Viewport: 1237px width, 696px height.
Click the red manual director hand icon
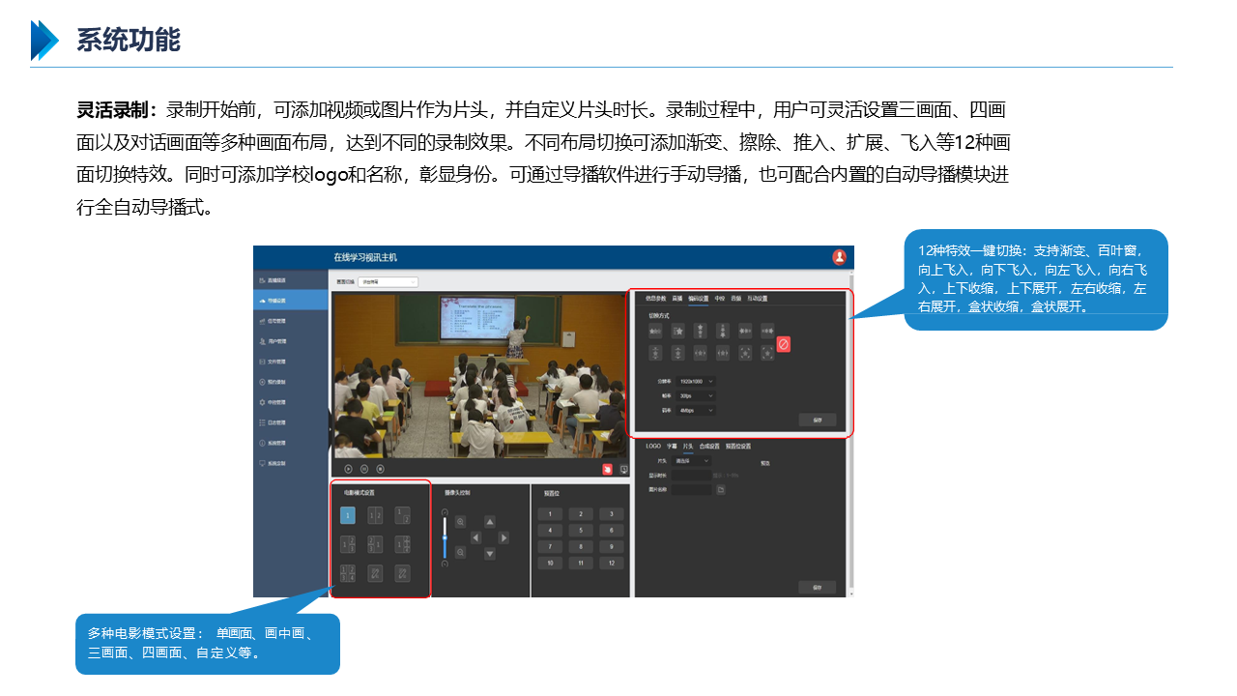(x=608, y=469)
